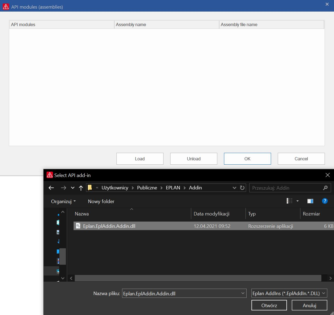Navigate to EPLAN folder in the breadcrumb

(173, 188)
